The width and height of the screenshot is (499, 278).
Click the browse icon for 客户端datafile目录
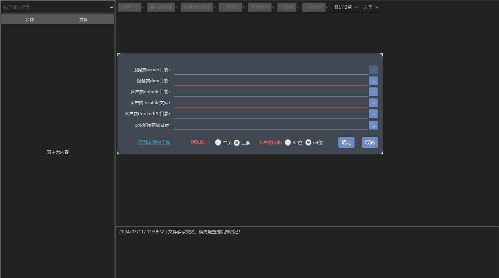click(373, 92)
